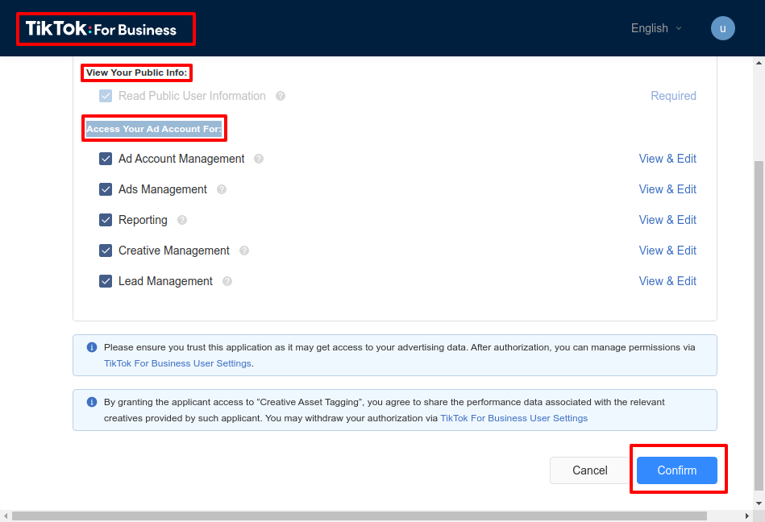Click the Required label
The height and width of the screenshot is (522, 765).
pos(673,96)
